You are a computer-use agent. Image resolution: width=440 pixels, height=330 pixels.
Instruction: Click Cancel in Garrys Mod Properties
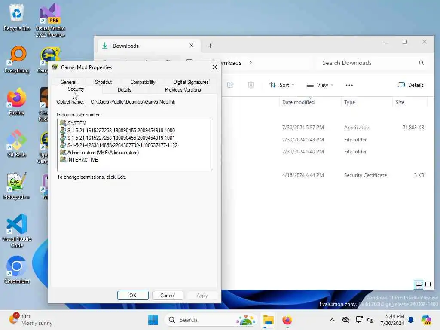(168, 296)
